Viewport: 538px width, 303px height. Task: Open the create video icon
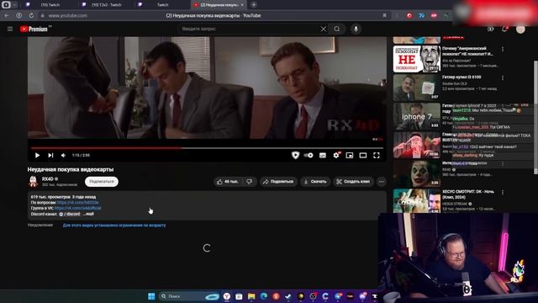pyautogui.click(x=491, y=29)
